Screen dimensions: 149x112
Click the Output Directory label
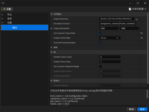[61, 19]
